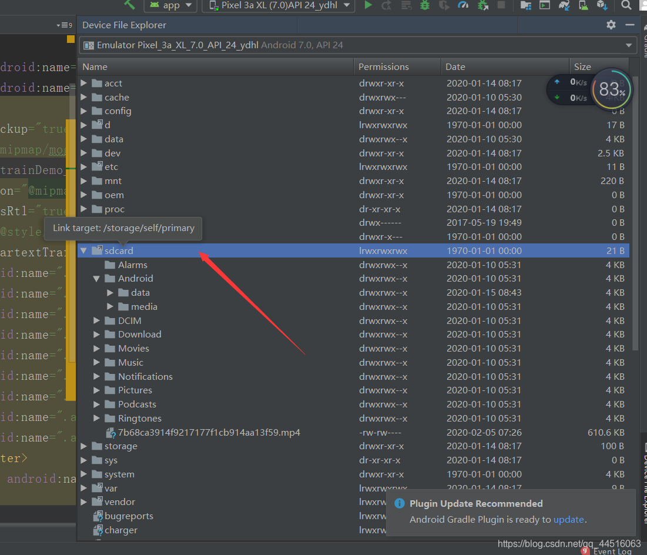Start debugging with the green bug icon
647x555 pixels.
(x=425, y=5)
